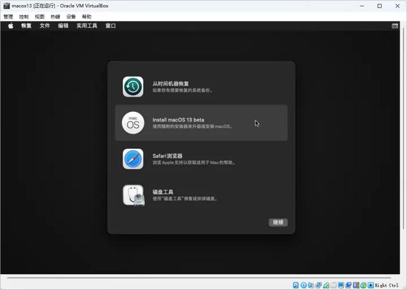Open the VirtualBox 热键 menu

pos(55,17)
